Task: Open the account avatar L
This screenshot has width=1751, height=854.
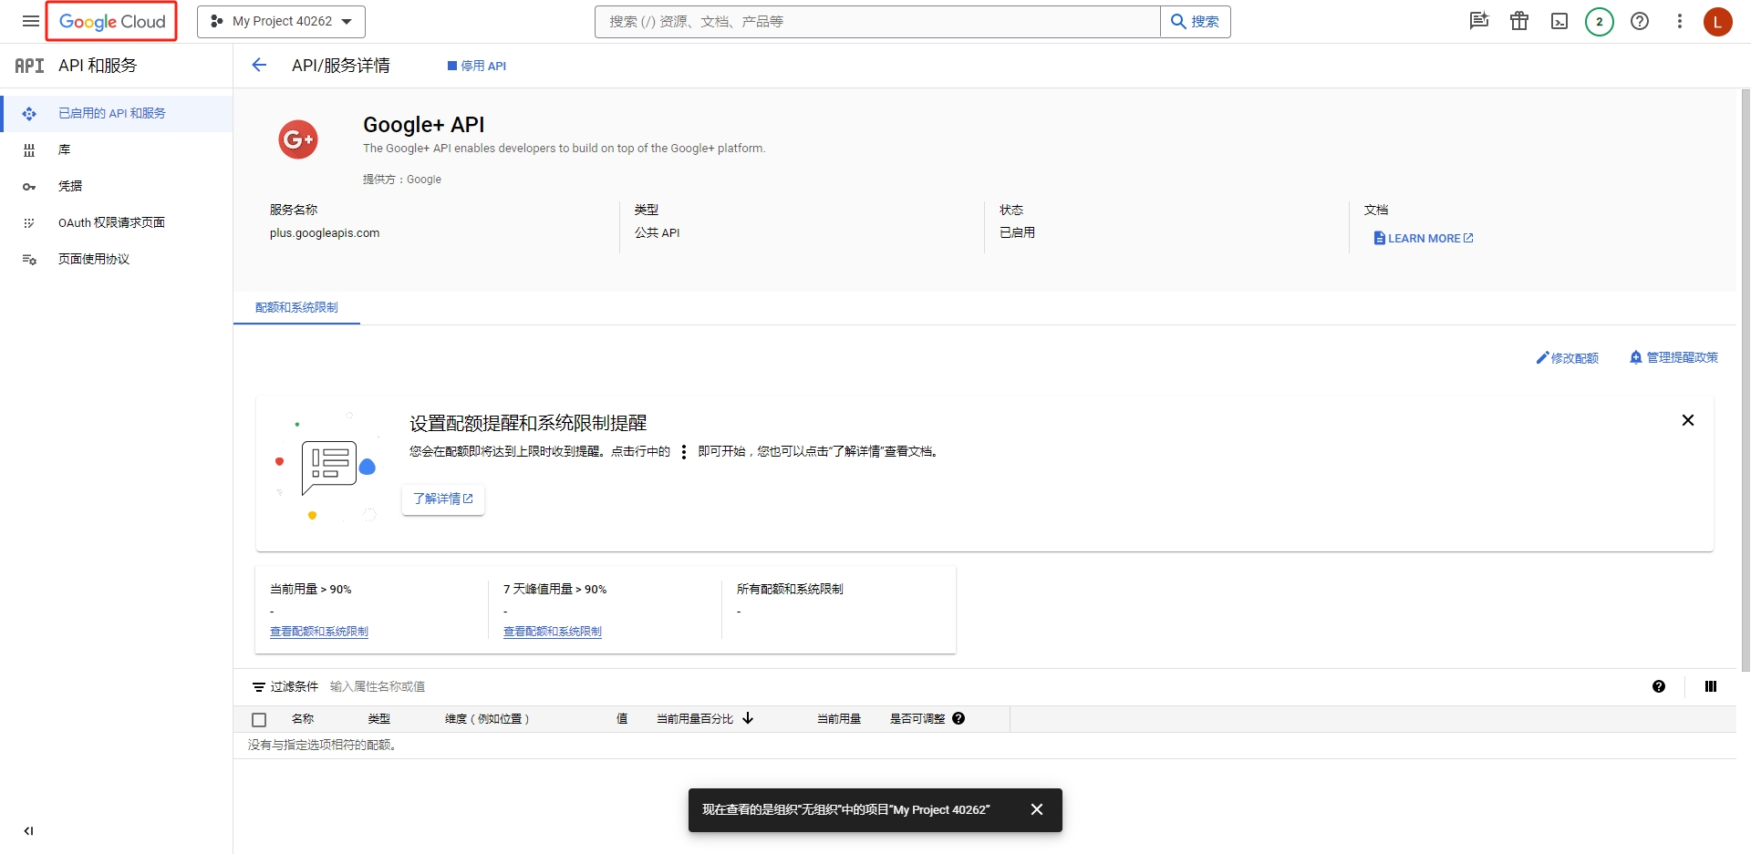Action: point(1718,21)
